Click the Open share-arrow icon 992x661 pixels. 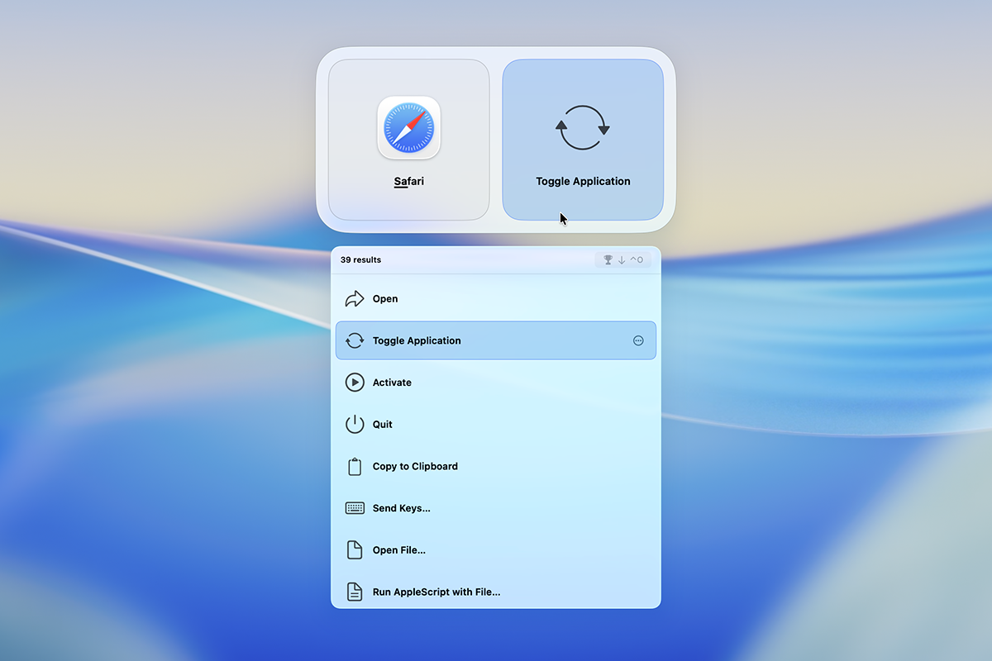coord(355,298)
